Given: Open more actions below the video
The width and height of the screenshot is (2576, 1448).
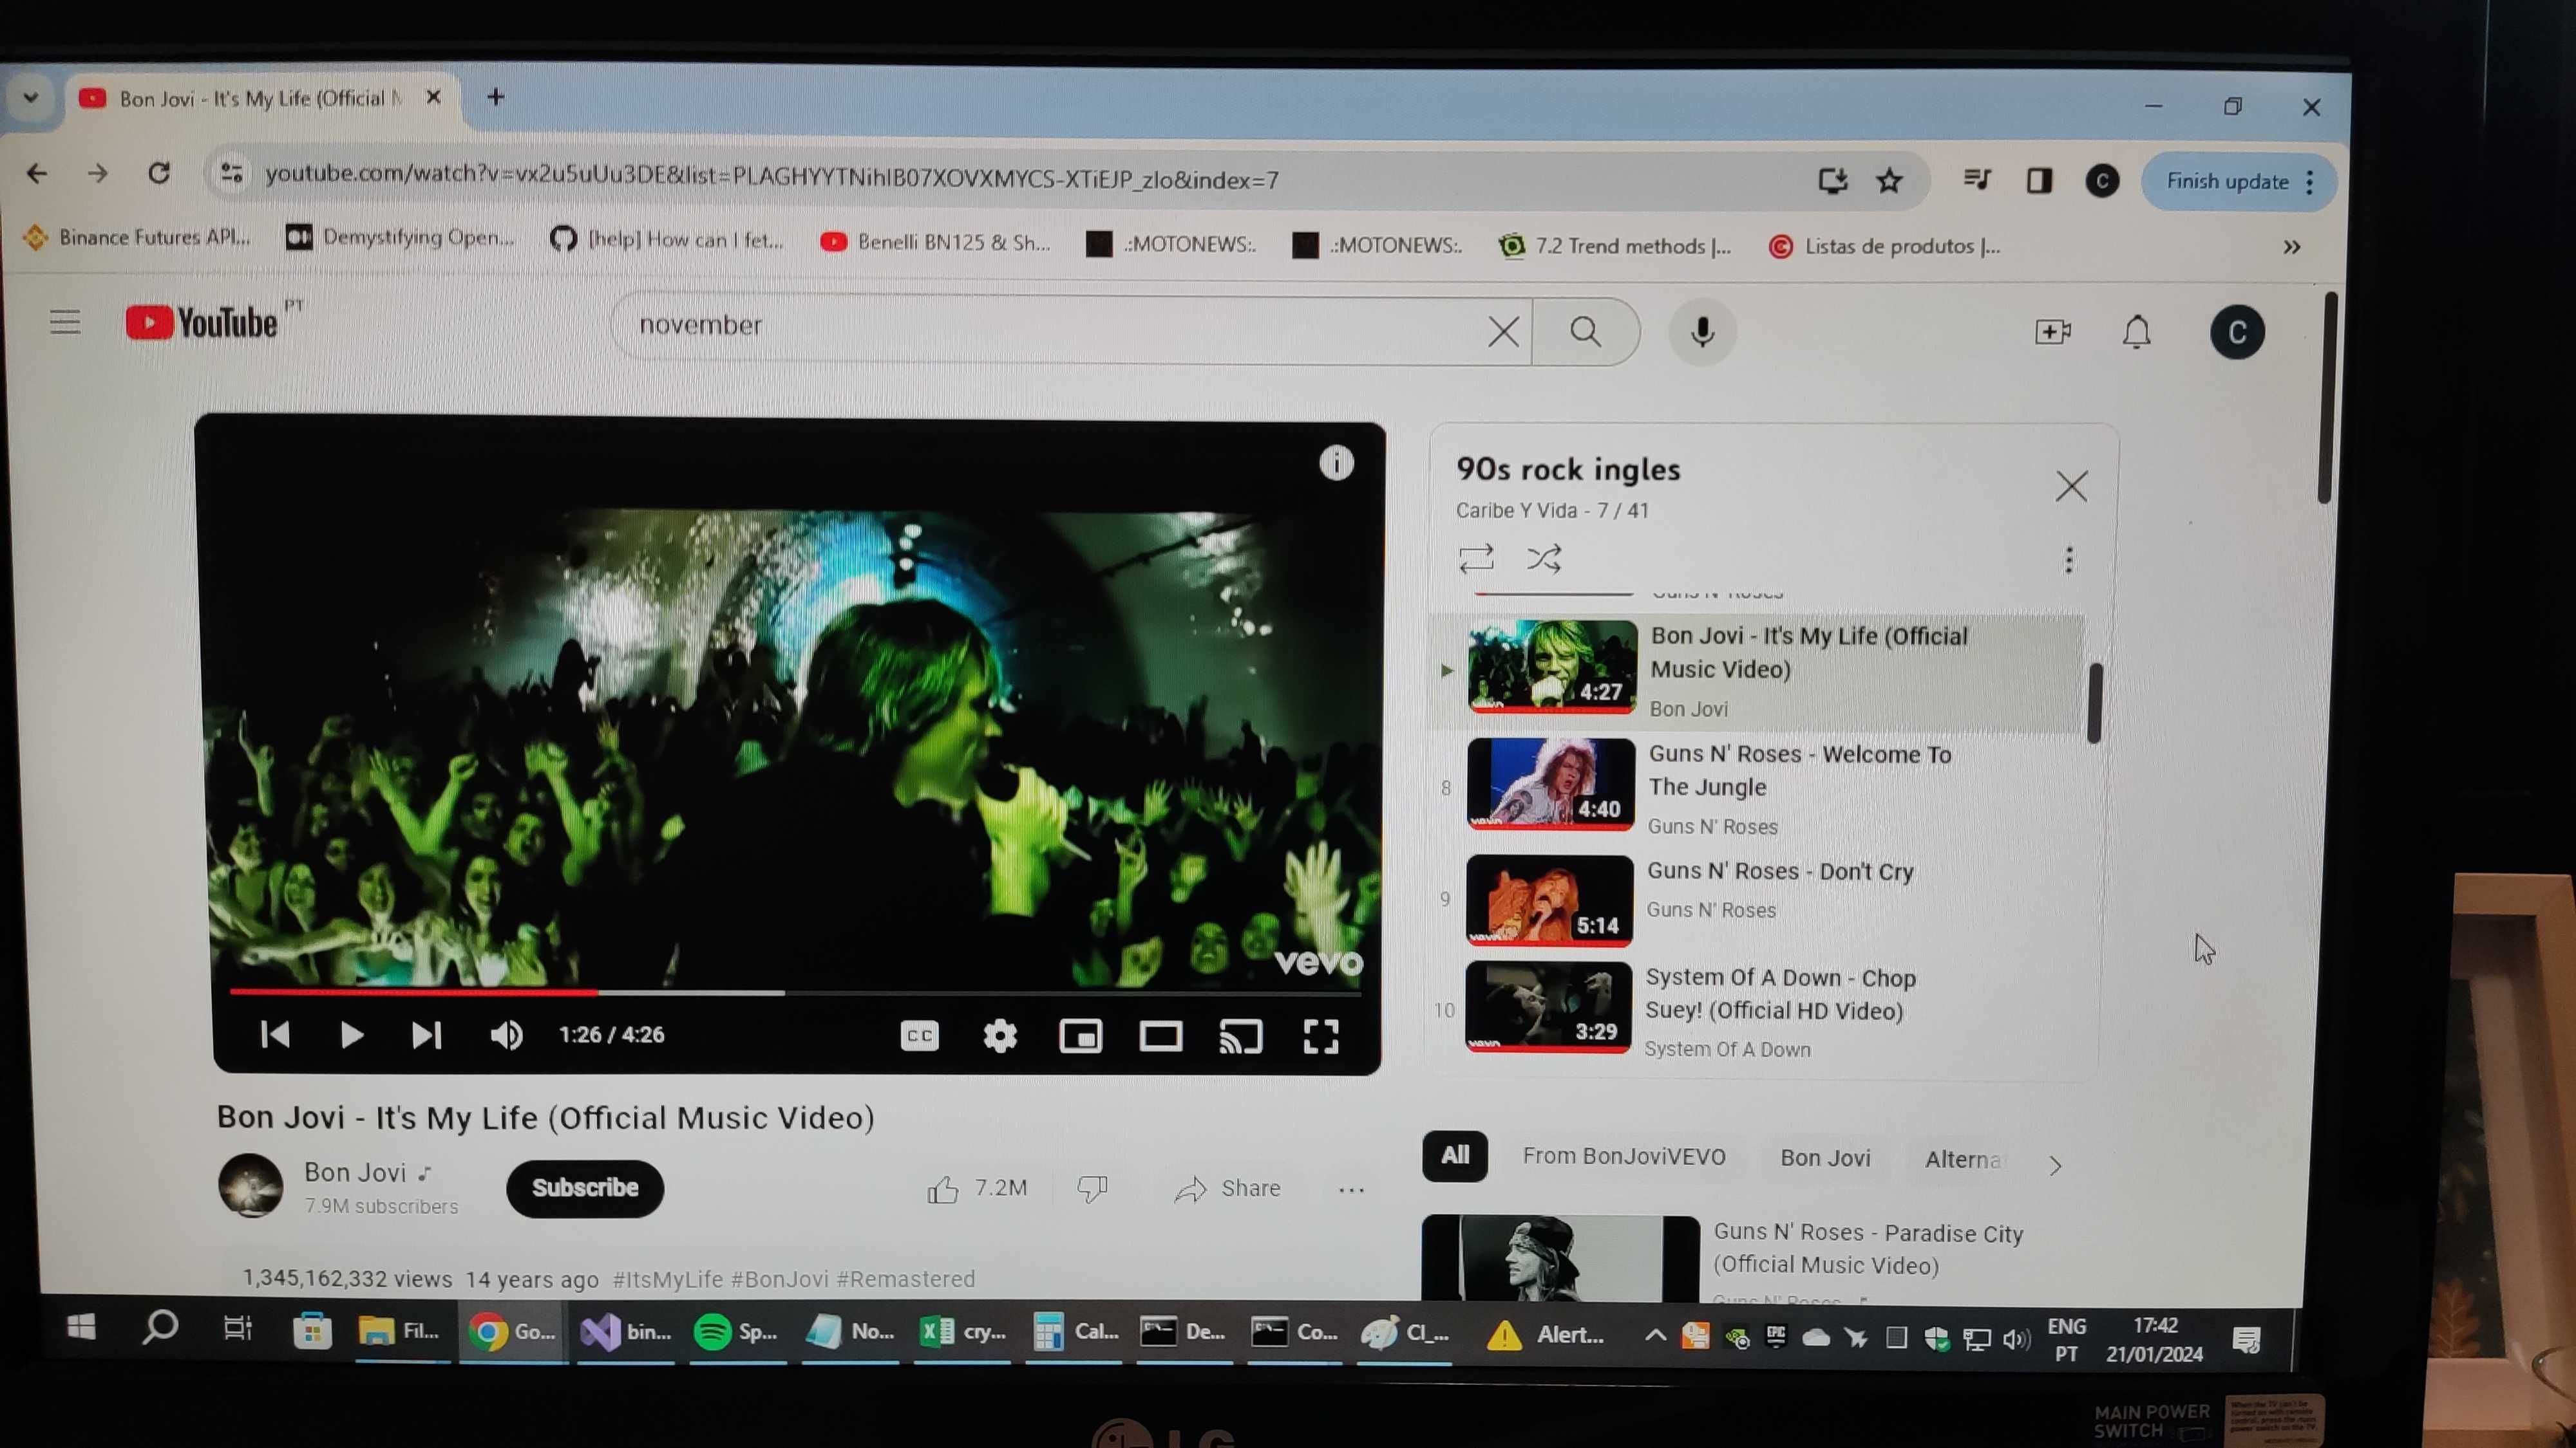Looking at the screenshot, I should tap(1351, 1190).
